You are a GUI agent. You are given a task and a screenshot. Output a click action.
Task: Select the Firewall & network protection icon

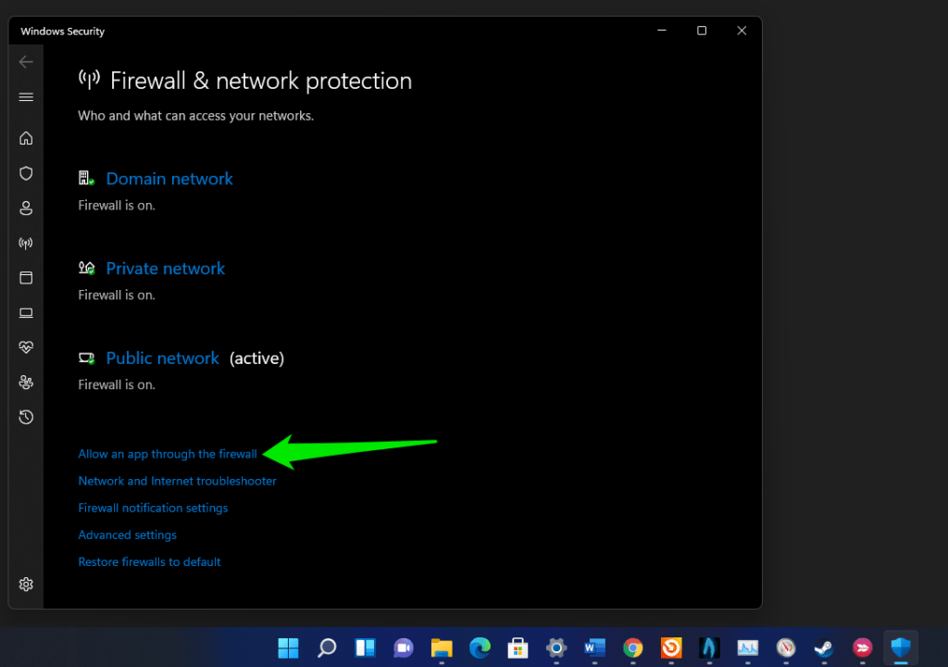[x=25, y=243]
